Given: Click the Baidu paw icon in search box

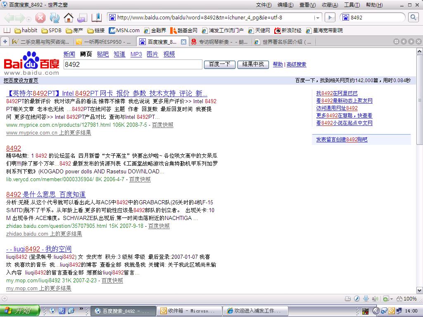Looking at the screenshot, I should tap(346, 18).
